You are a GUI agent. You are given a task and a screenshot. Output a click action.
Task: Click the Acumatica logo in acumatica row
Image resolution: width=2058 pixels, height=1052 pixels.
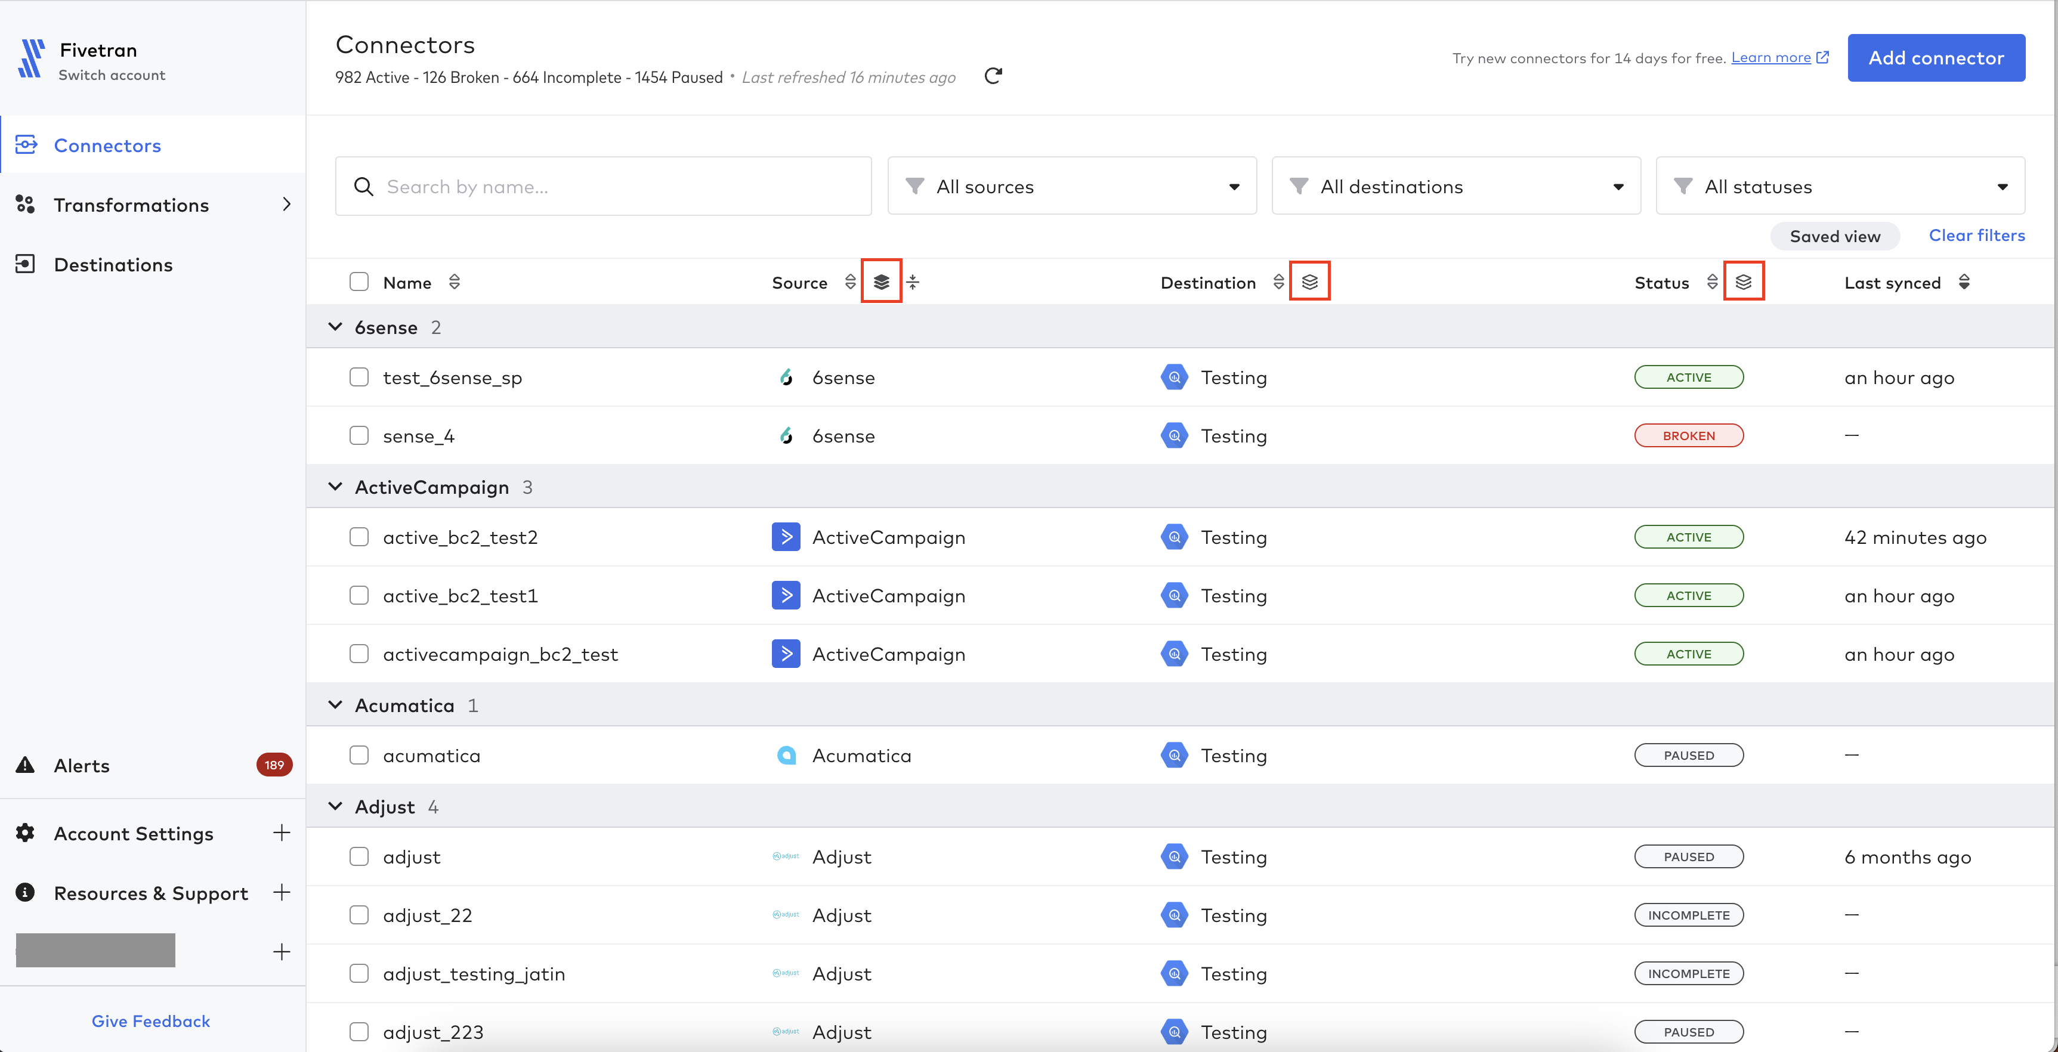tap(786, 755)
